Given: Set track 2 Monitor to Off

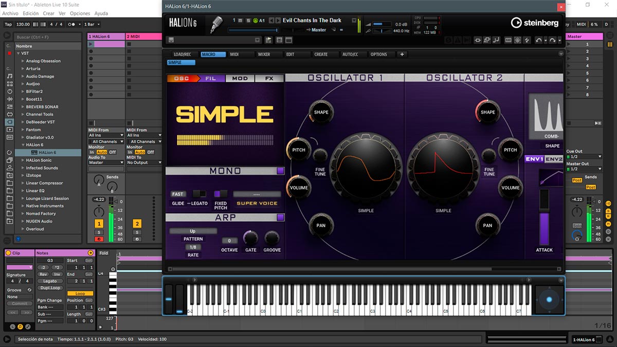Looking at the screenshot, I should [151, 152].
